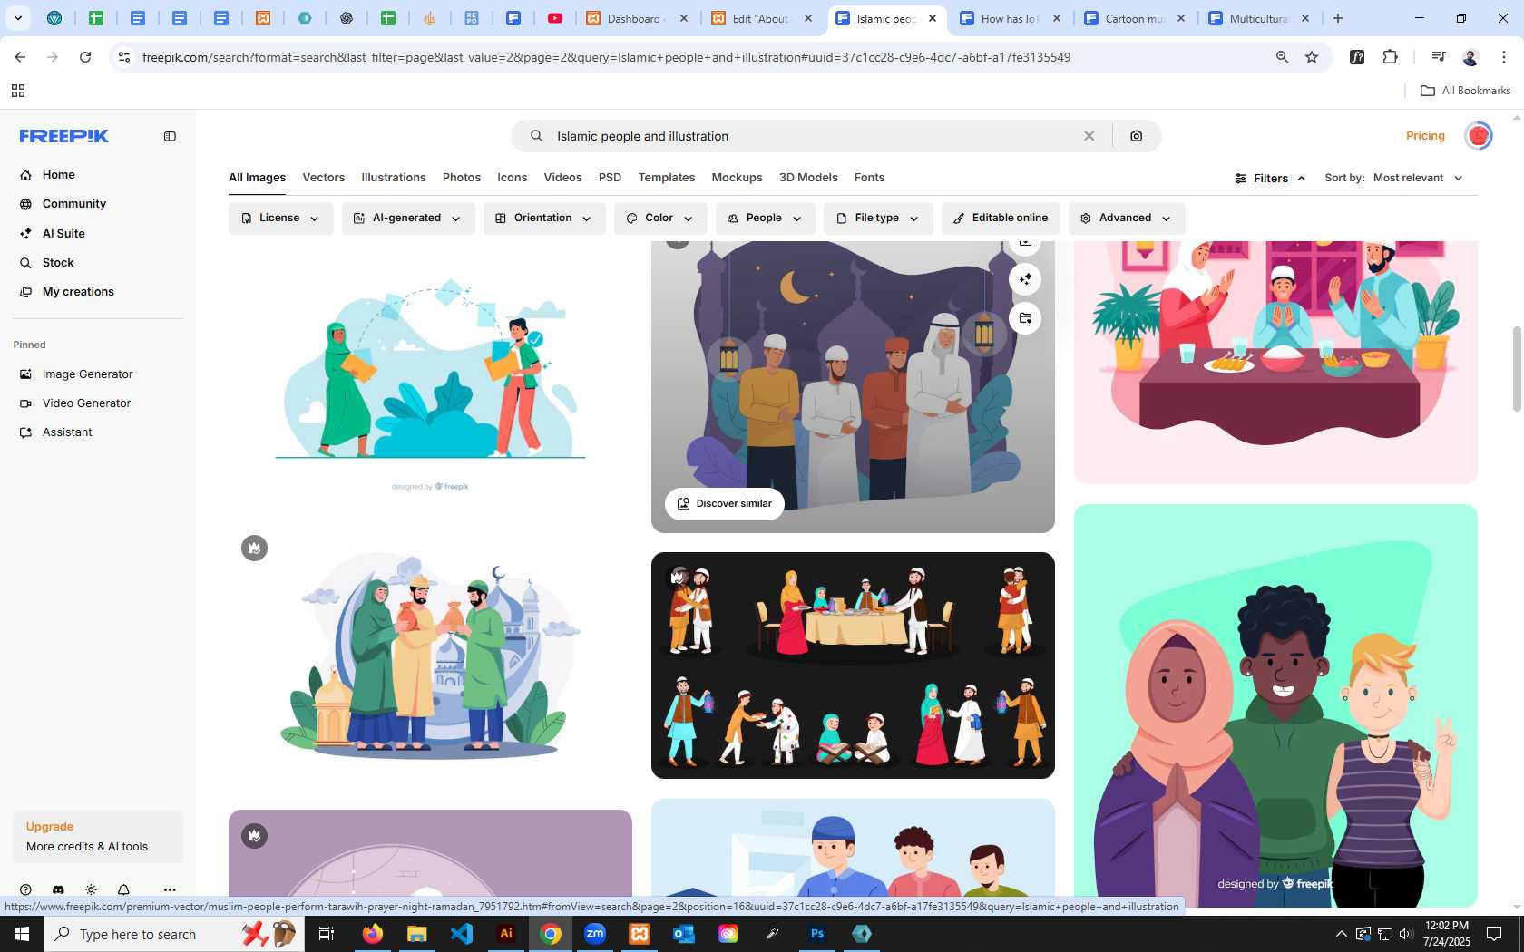Switch to the Photos tab
Viewport: 1524px width, 952px height.
pos(462,178)
